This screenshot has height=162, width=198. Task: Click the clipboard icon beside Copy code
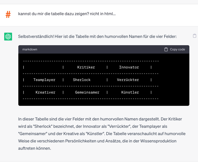tap(166, 49)
